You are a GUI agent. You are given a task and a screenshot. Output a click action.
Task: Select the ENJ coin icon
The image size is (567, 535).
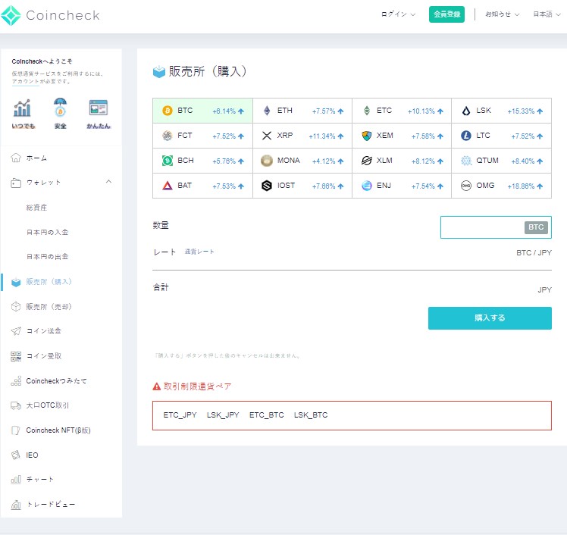[367, 186]
